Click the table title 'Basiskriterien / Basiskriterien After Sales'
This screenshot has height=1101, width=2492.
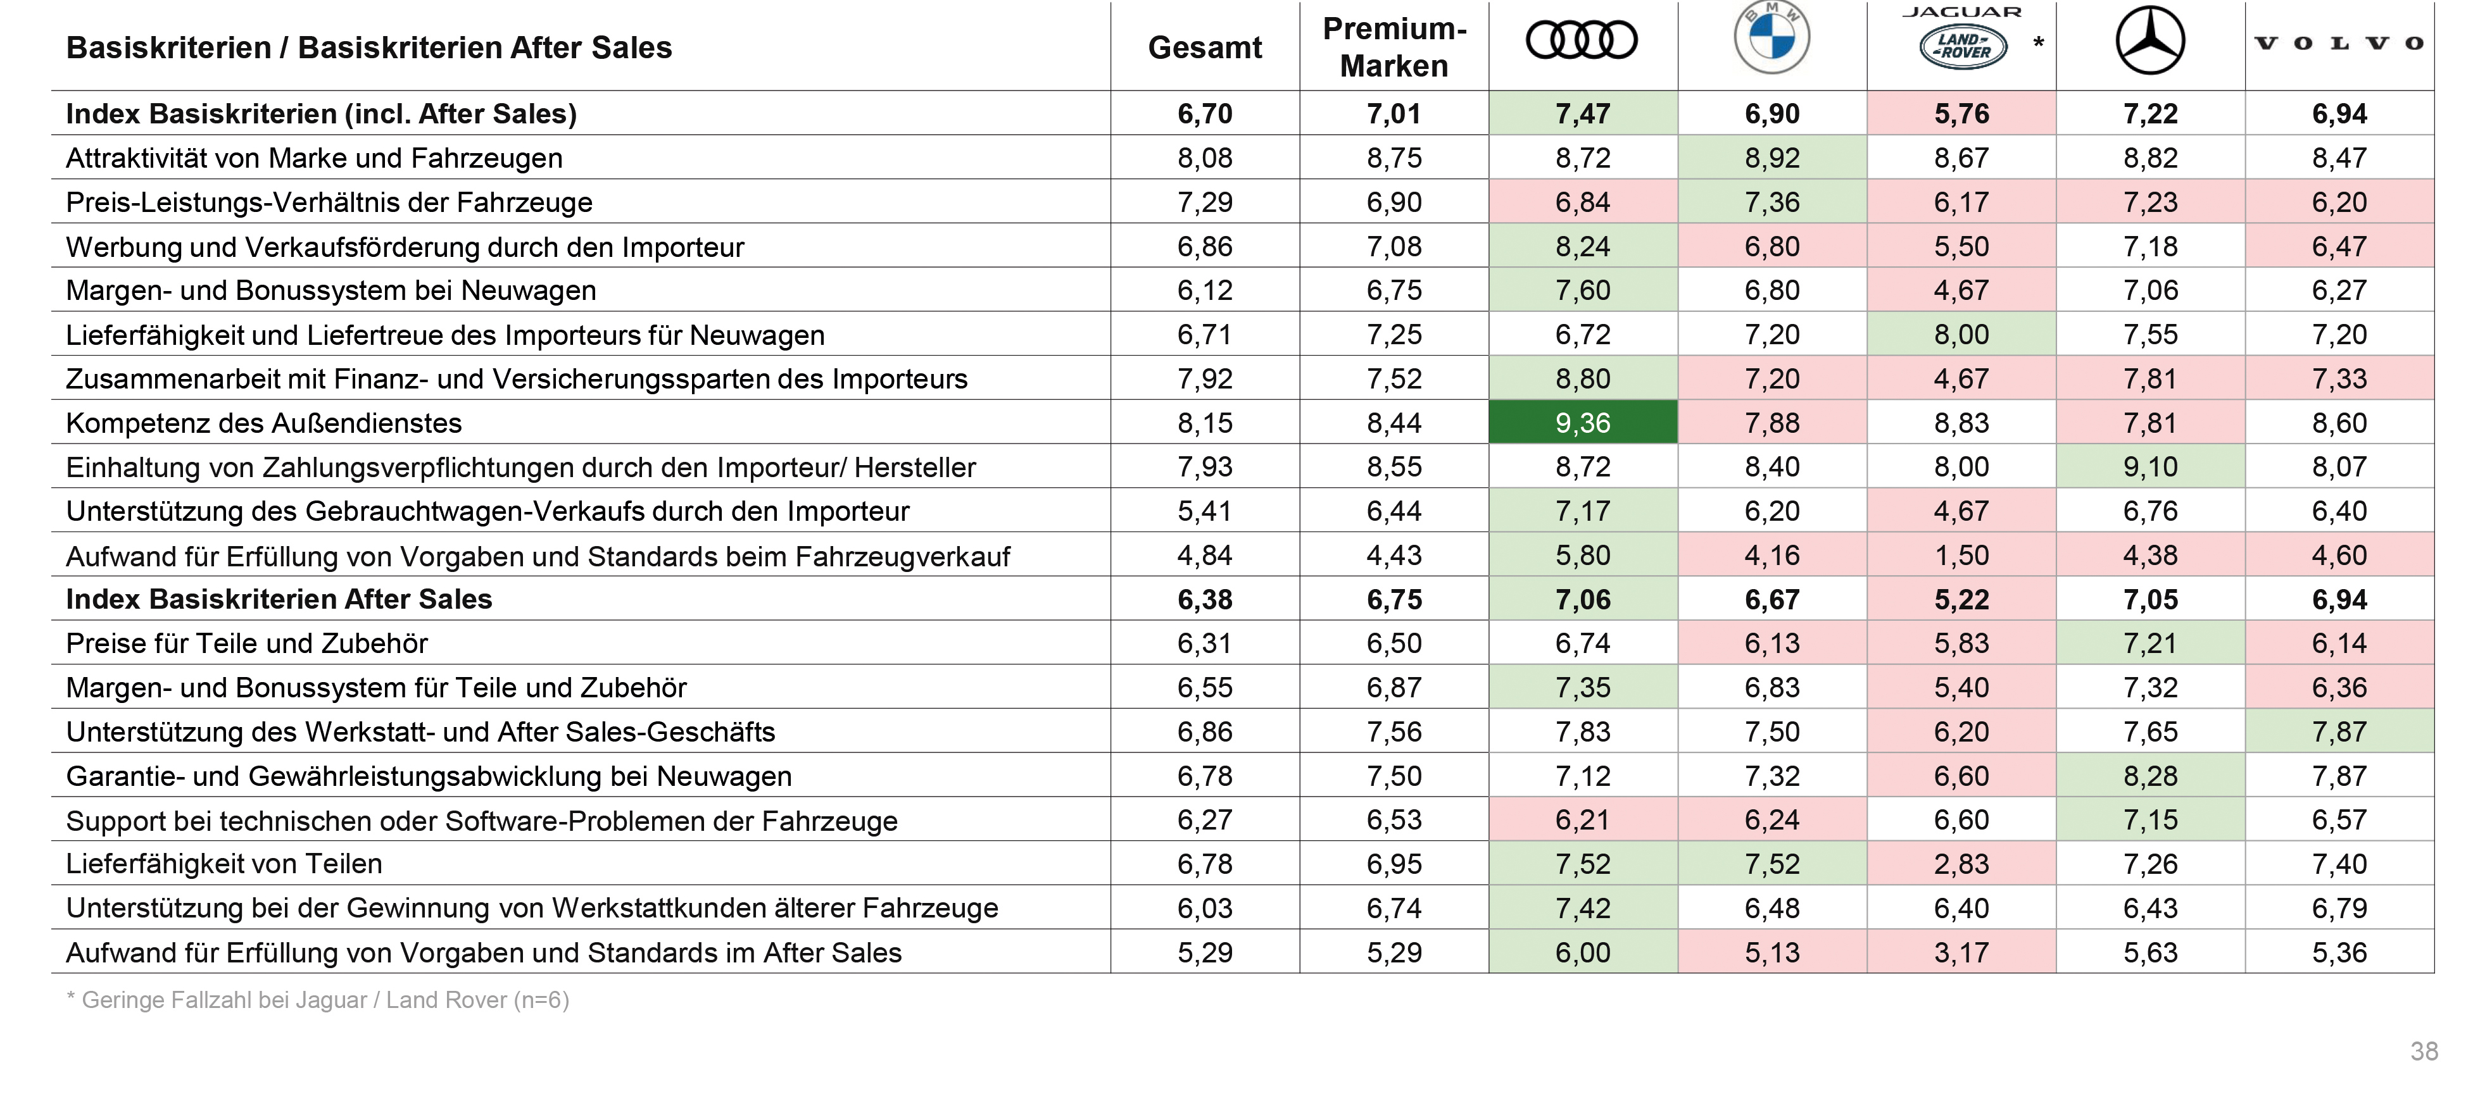368,47
